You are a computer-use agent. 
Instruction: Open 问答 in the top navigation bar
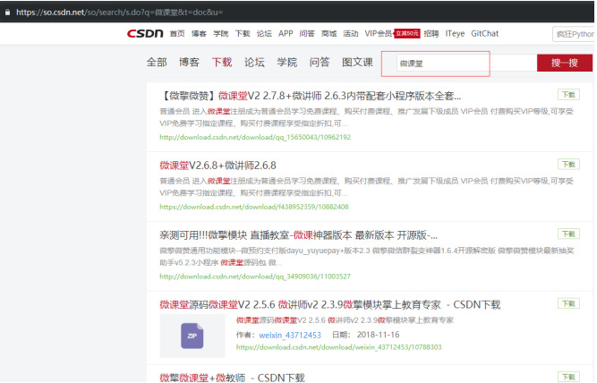(307, 33)
